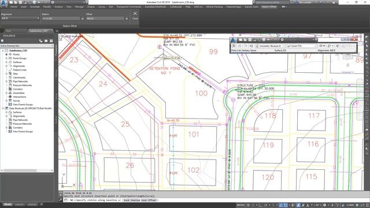Click the Open file icon in Quick Access toolbar

click(16, 2)
